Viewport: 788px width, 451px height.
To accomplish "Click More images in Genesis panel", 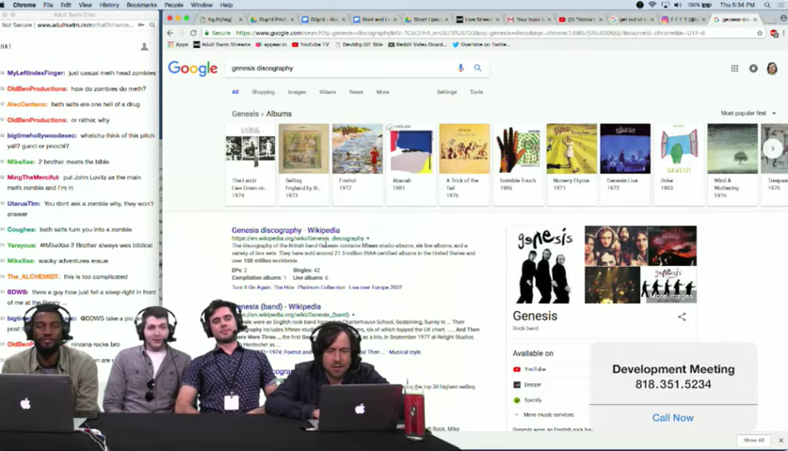I will pos(671,297).
